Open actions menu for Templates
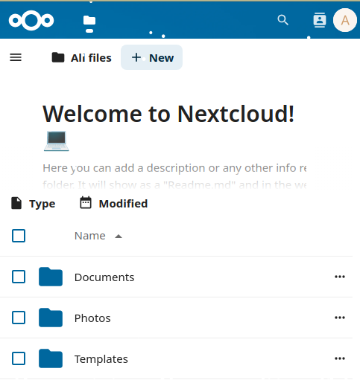Viewport: 360px width, 380px height. pos(340,358)
